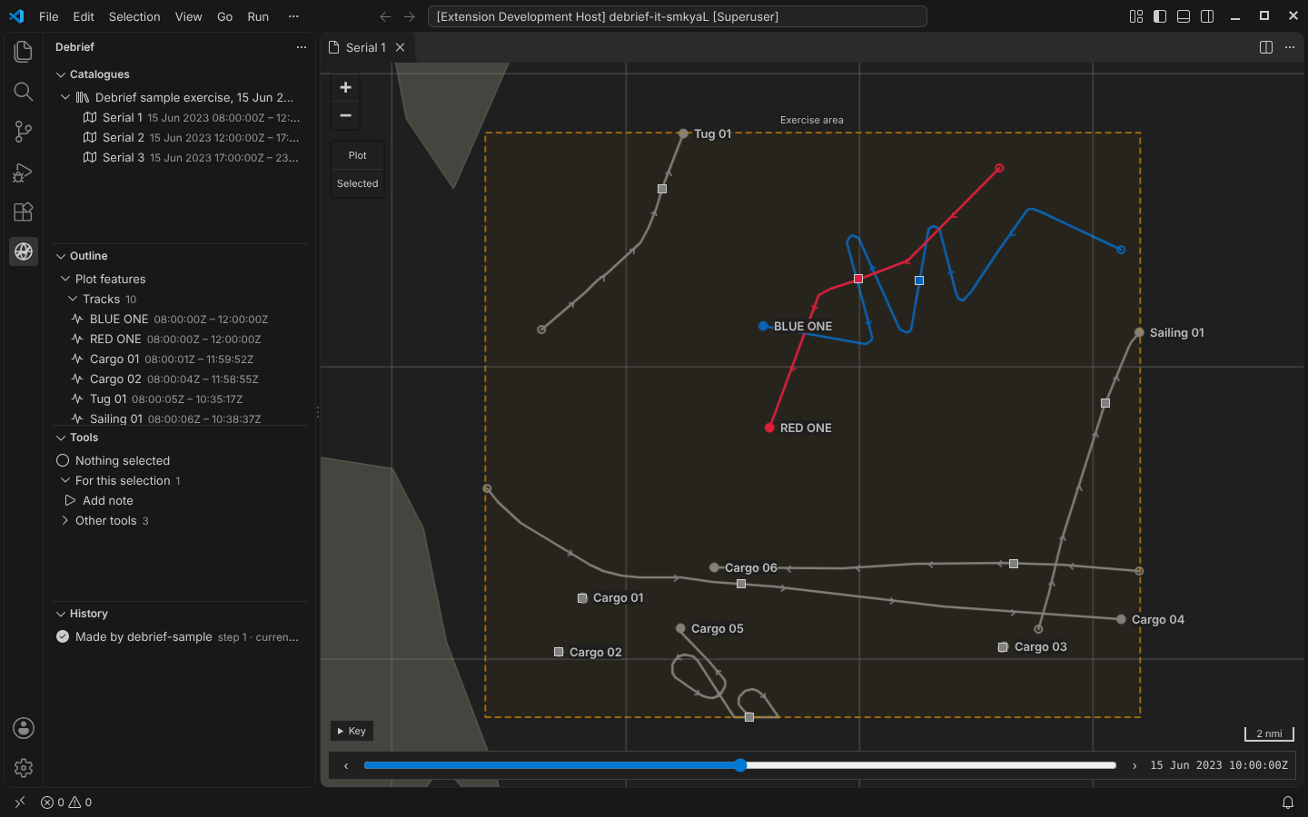Open the File menu
1308x817 pixels.
click(49, 16)
